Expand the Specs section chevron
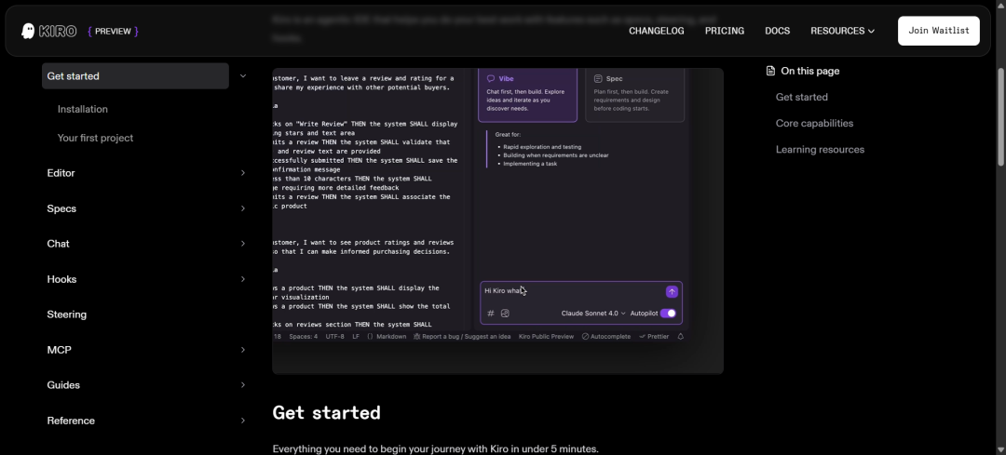 click(x=242, y=208)
